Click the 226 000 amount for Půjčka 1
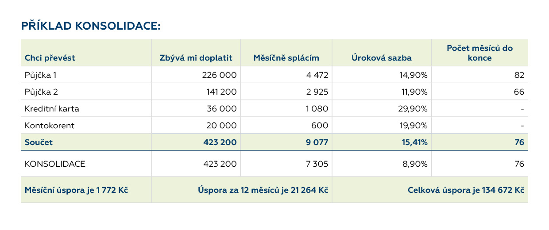Image resolution: width=549 pixels, height=230 pixels. click(x=221, y=75)
